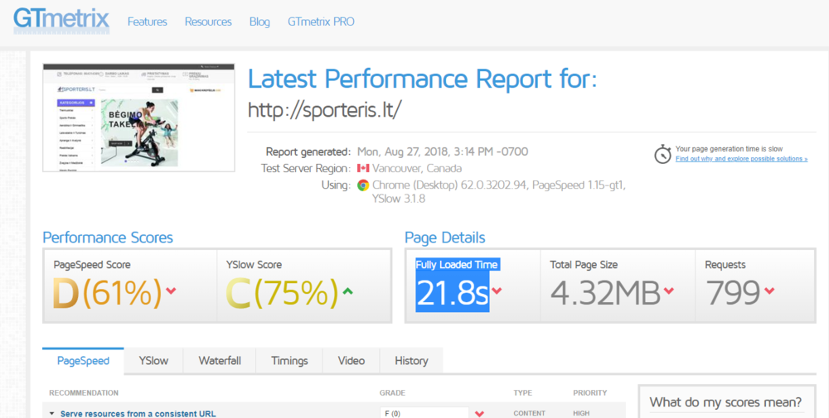829x418 pixels.
Task: Click the 'Total Page Size' label
Action: pos(584,265)
